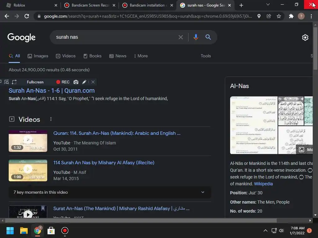318x238 pixels.
Task: Open the Windows Start menu
Action: point(10,231)
